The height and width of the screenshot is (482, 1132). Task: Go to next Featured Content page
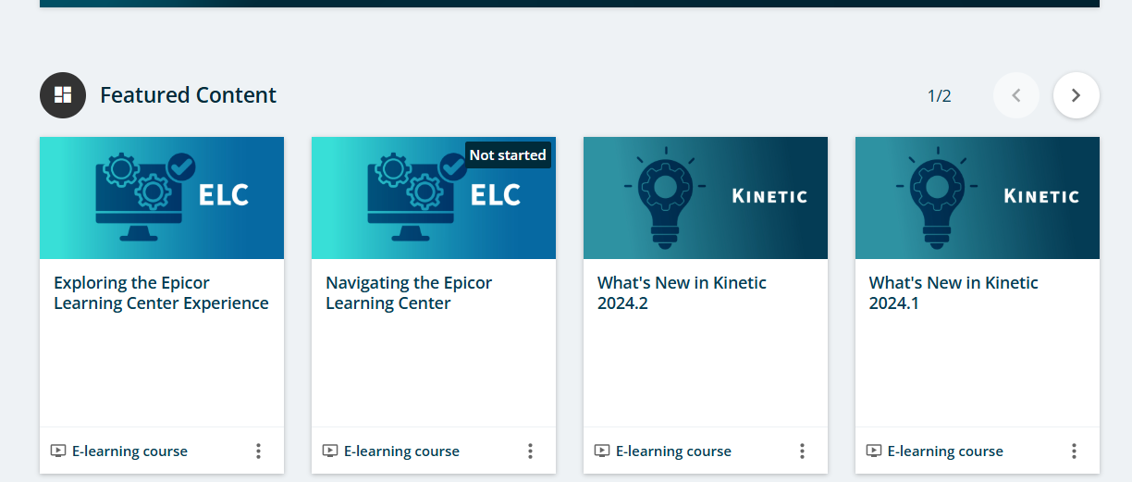point(1076,95)
